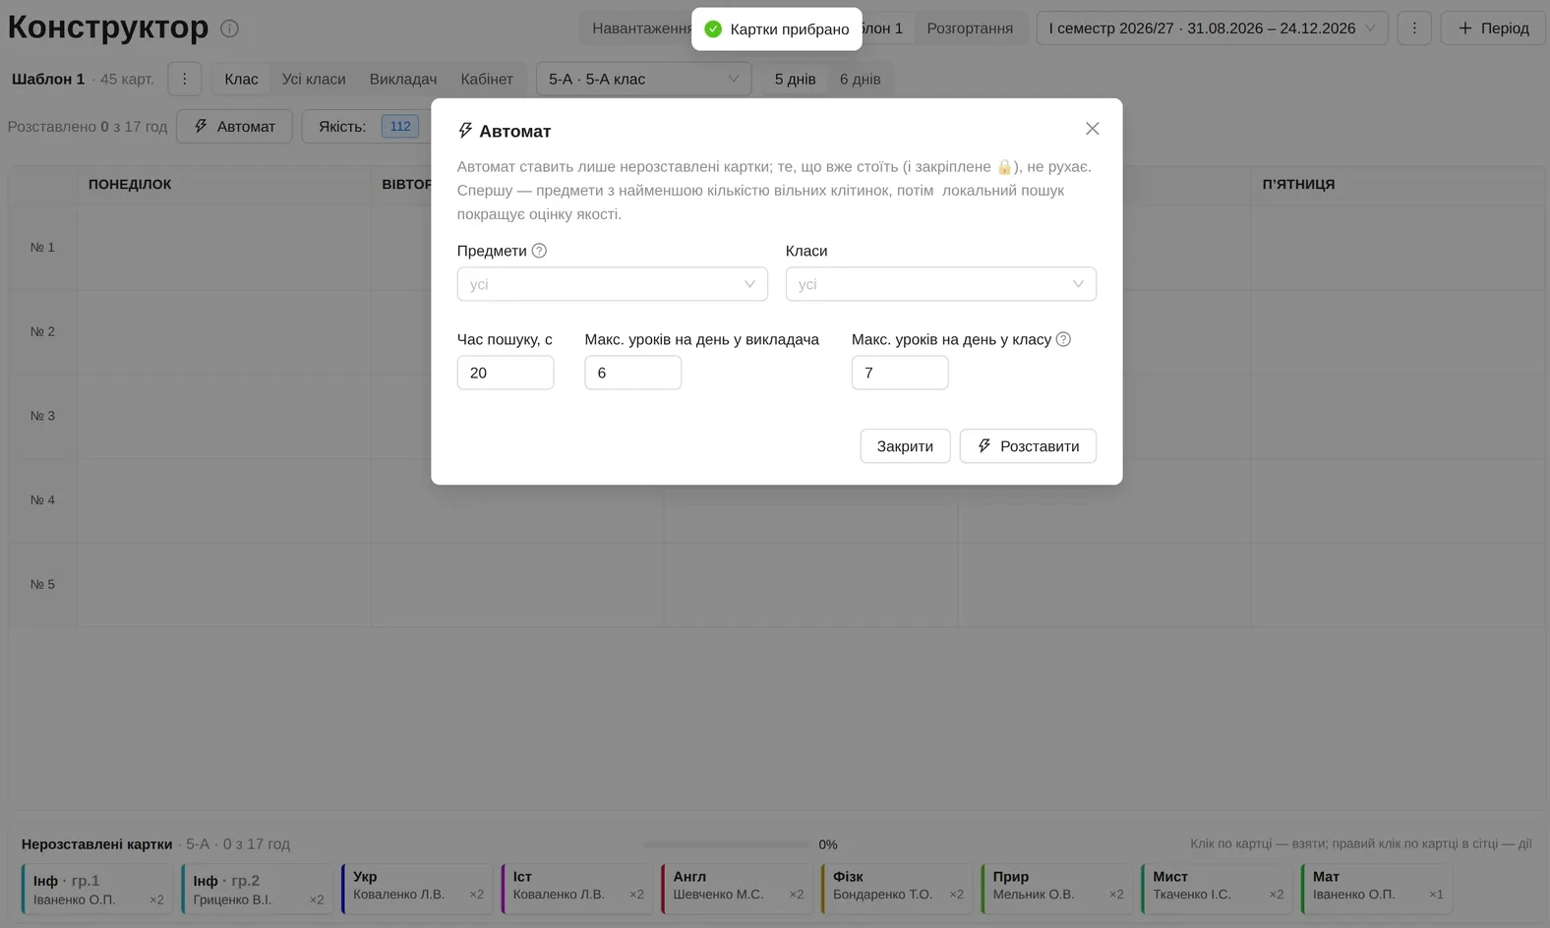This screenshot has height=928, width=1550.
Task: Select 5 днів option
Action: pos(795,79)
